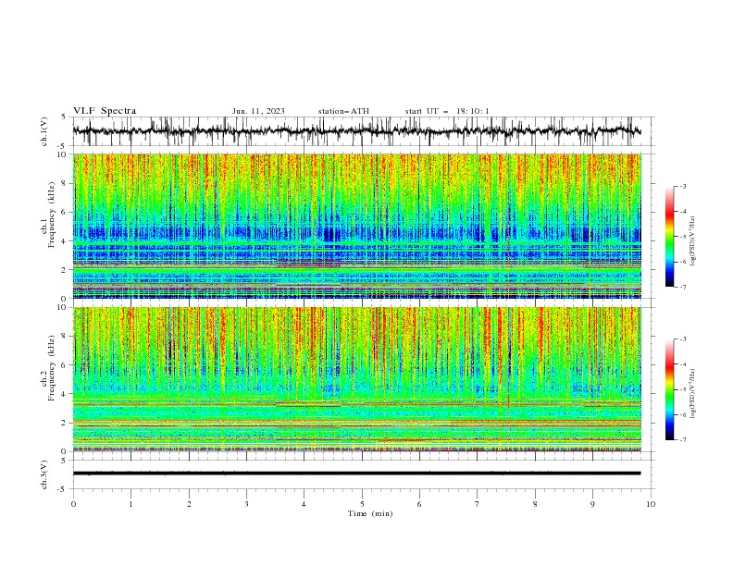Click the "station=ATH" label
This screenshot has height=566, width=733.
point(343,111)
